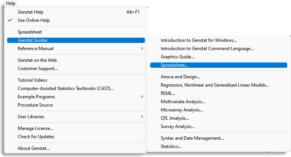The image size is (291, 157).
Task: Open the Help menu
Action: pyautogui.click(x=11, y=3)
